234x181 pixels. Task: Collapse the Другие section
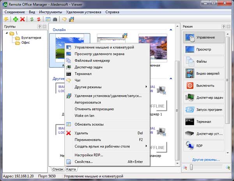(171, 78)
